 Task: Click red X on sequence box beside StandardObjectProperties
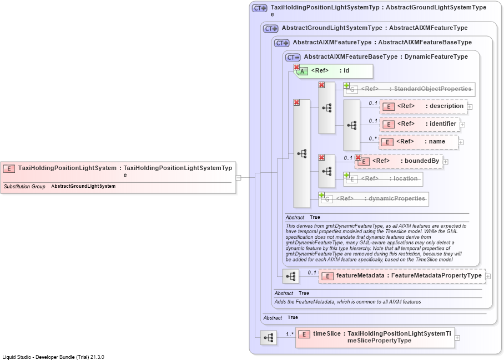(x=321, y=85)
